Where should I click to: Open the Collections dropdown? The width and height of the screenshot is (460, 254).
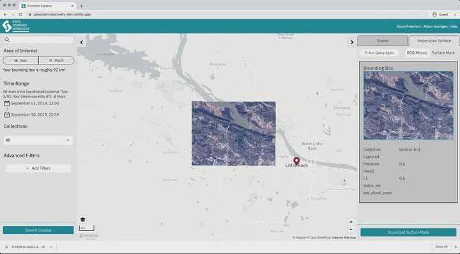pos(38,140)
